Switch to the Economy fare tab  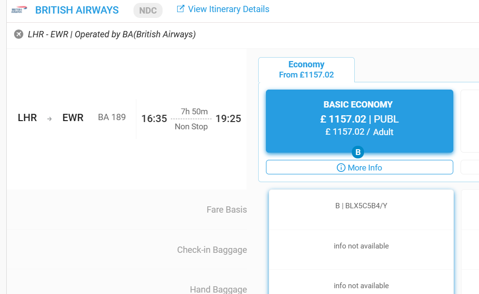pos(306,69)
